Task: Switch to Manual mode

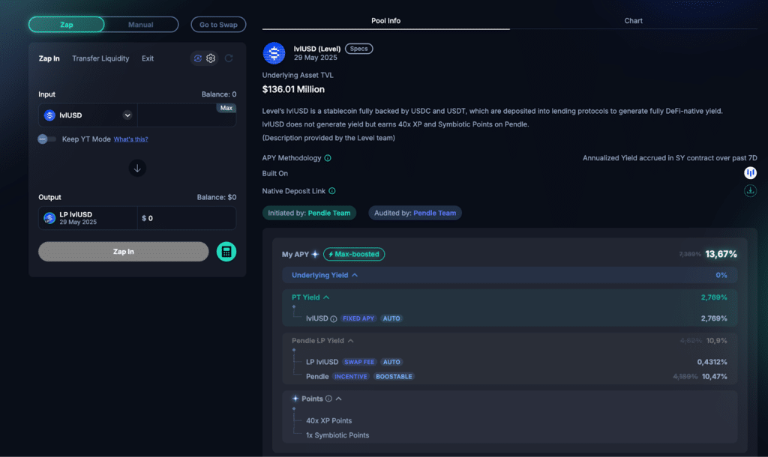Action: pyautogui.click(x=141, y=25)
